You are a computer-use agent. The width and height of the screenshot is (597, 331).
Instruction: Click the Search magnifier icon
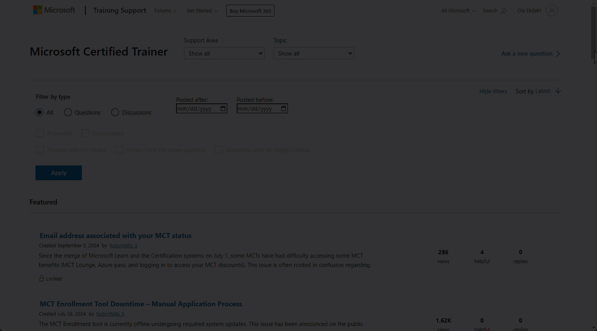[504, 11]
